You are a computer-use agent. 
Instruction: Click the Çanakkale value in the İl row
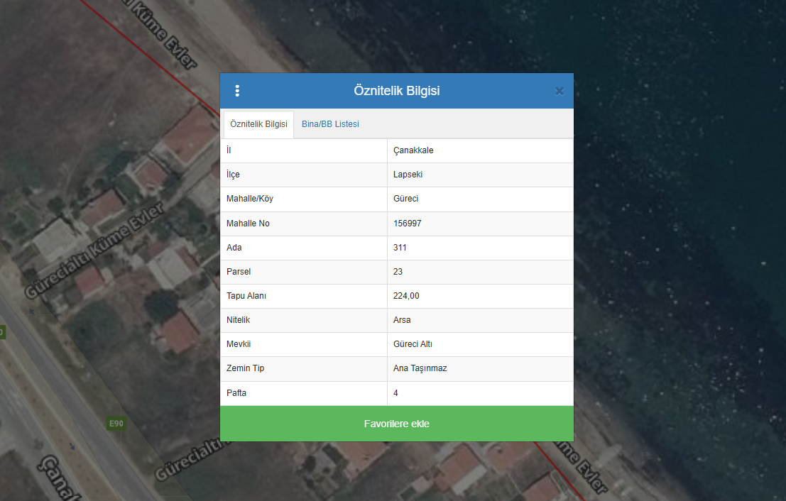(413, 150)
